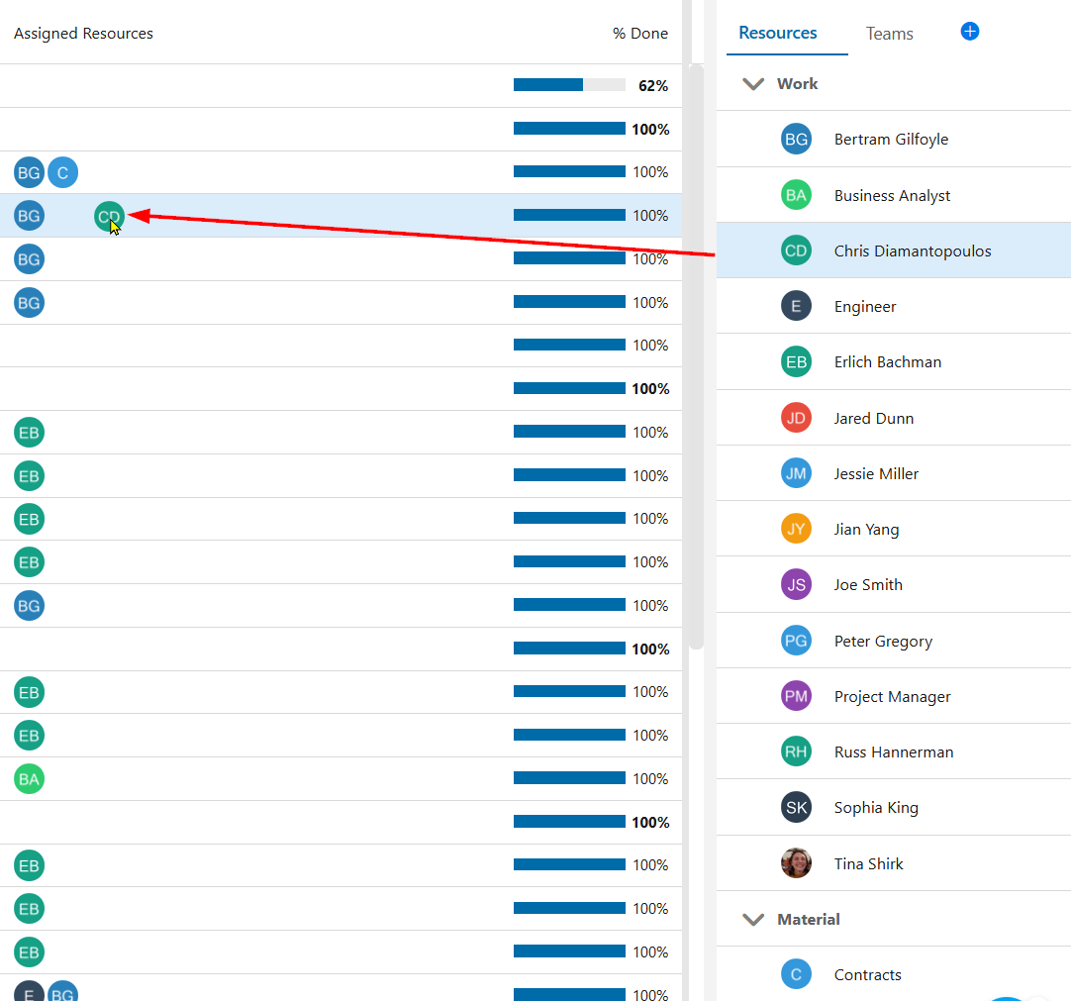Select the Bertram Gilfoyle BG avatar
The height and width of the screenshot is (1001, 1071).
[796, 140]
